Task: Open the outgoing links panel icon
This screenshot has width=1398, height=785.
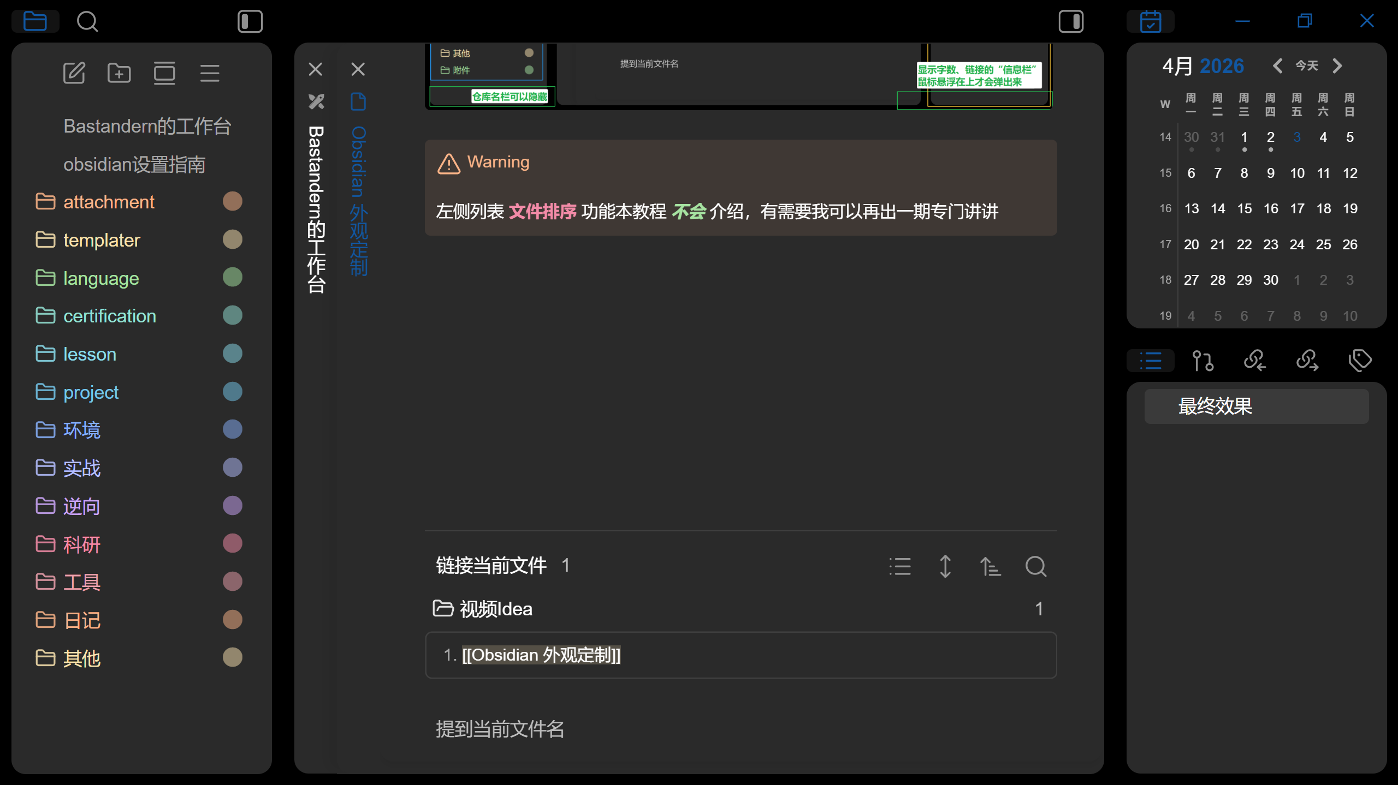Action: pyautogui.click(x=1307, y=361)
